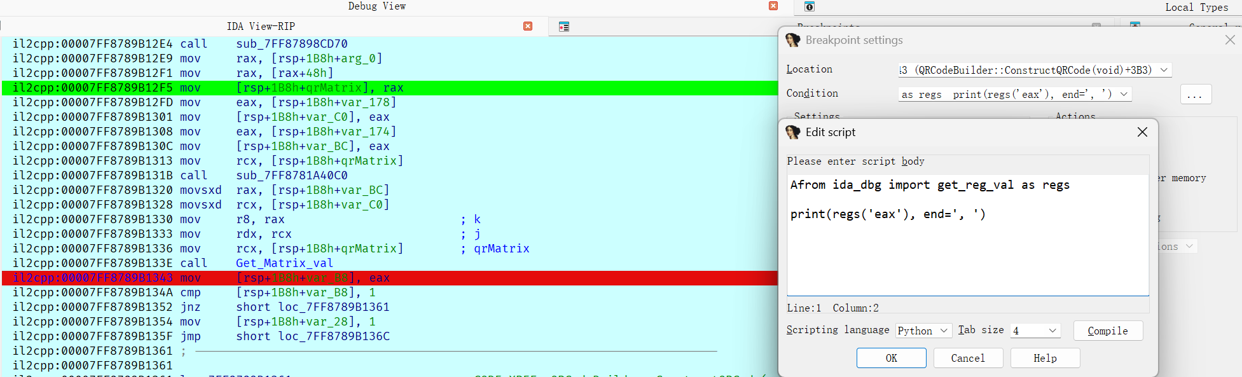The width and height of the screenshot is (1242, 377).
Task: Click the '; qrMatrix' comment
Action: point(495,249)
